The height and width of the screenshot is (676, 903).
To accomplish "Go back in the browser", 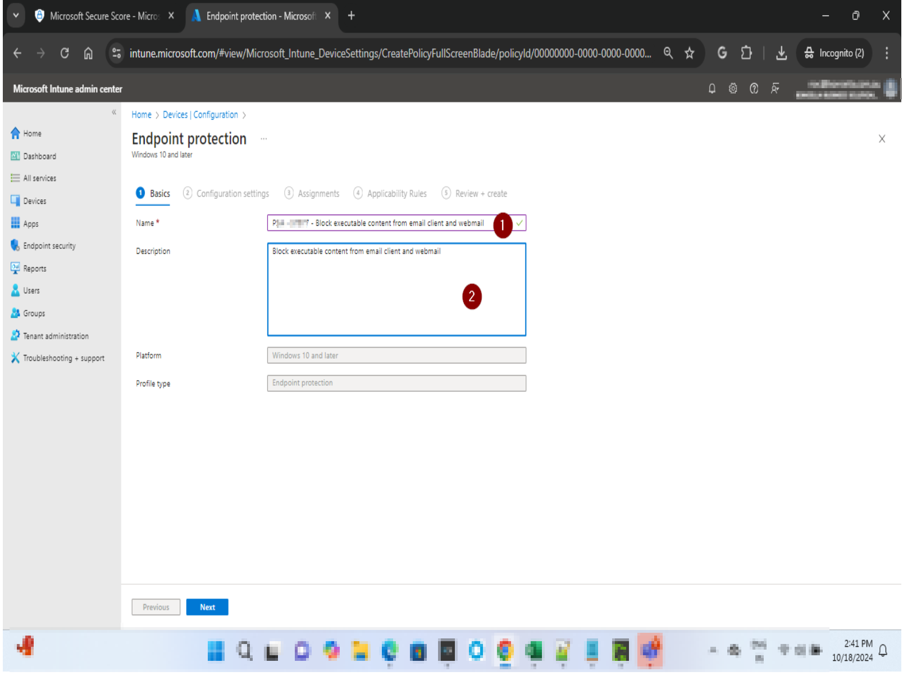I will click(17, 53).
